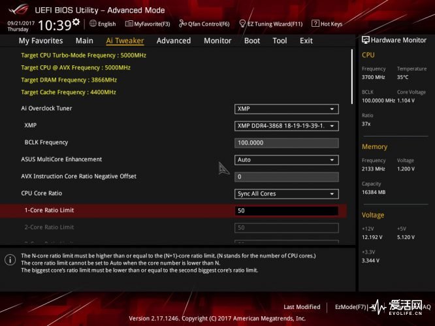Switch to EzMode(F7)

pyautogui.click(x=351, y=307)
